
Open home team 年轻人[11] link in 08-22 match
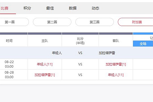pyautogui.click(x=44, y=64)
